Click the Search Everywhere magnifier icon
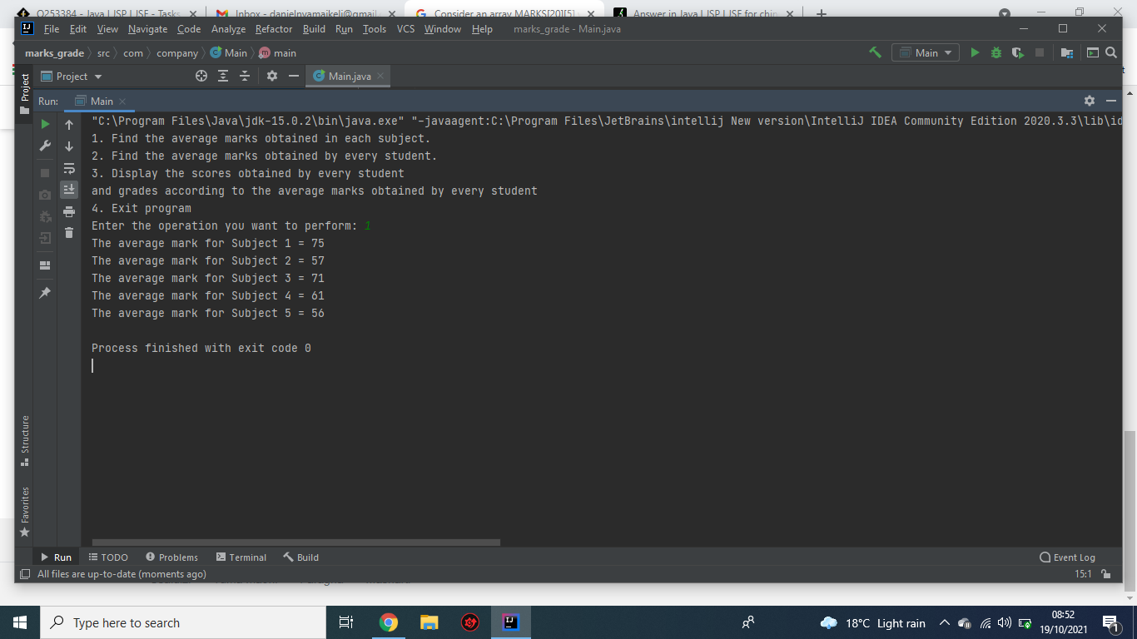1137x639 pixels. tap(1110, 52)
